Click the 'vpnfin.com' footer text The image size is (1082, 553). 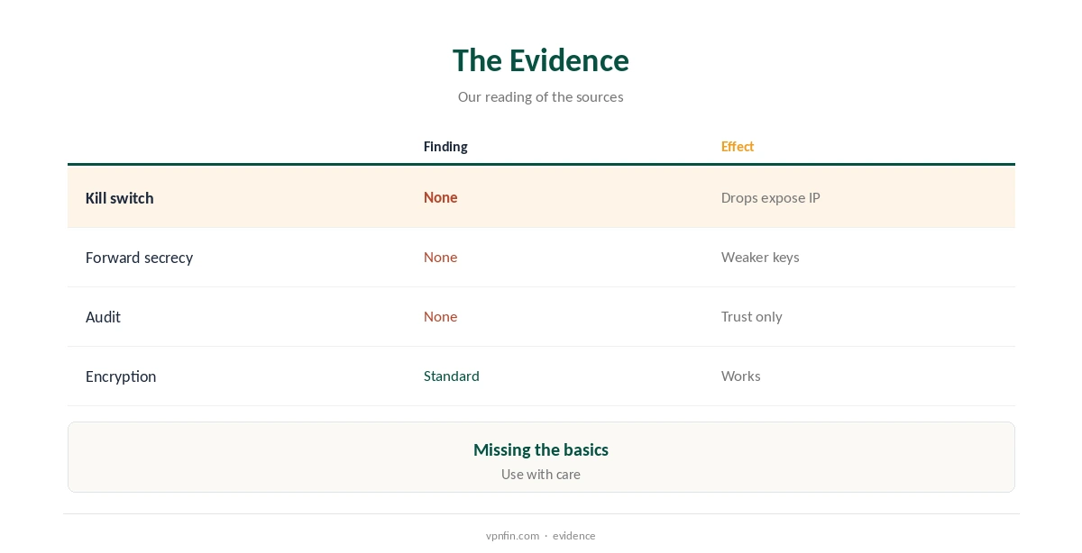coord(512,536)
